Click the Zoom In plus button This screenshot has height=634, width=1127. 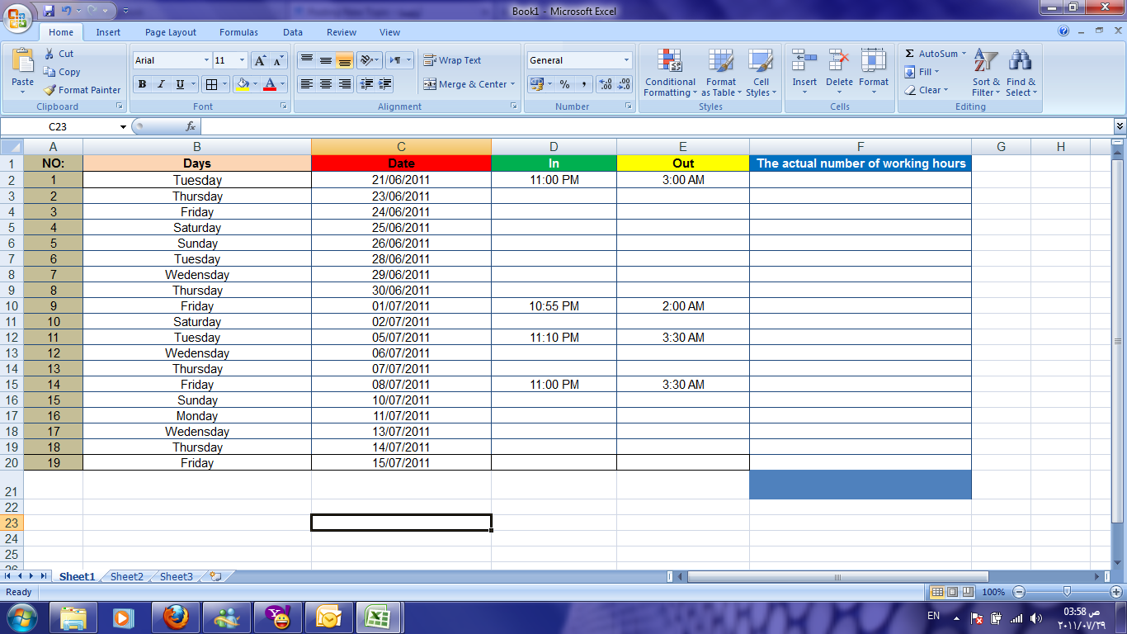(x=1116, y=592)
